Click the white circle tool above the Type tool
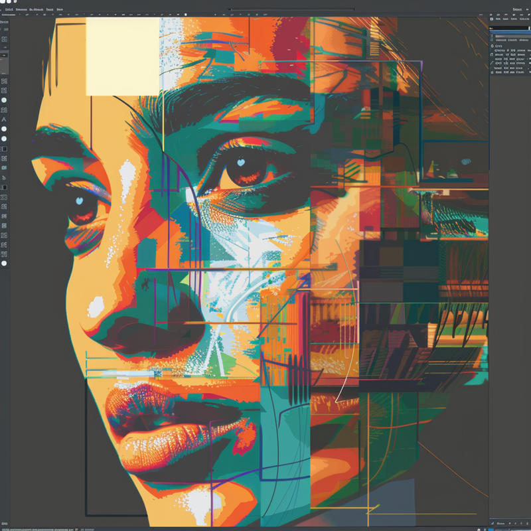Screen dimensions: 531x531 (x=4, y=100)
